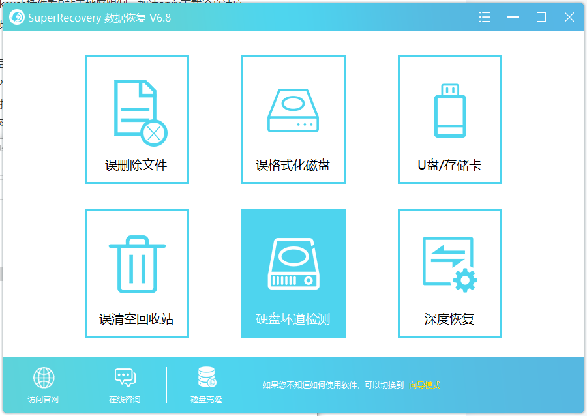Close the SuperRecovery window
The height and width of the screenshot is (416, 587).
[x=569, y=17]
